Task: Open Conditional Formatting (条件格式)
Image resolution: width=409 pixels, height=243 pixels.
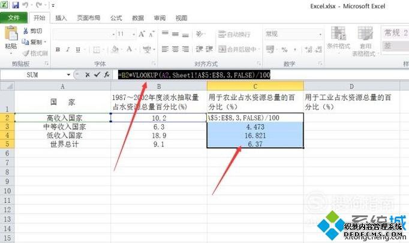Action: pyautogui.click(x=338, y=40)
